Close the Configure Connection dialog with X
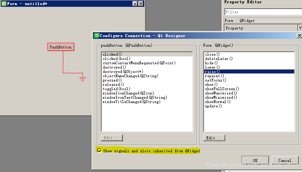Viewport: 302px width, 172px height. coord(299,36)
